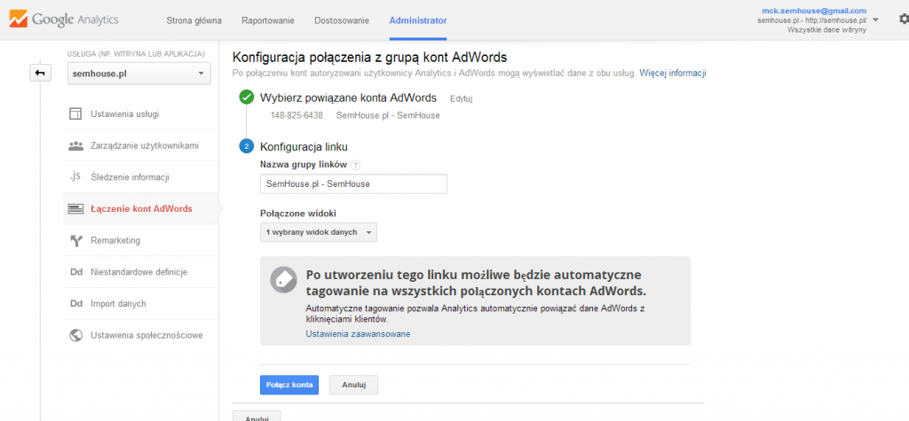909x421 pixels.
Task: Click the link group name text field
Action: [x=353, y=183]
